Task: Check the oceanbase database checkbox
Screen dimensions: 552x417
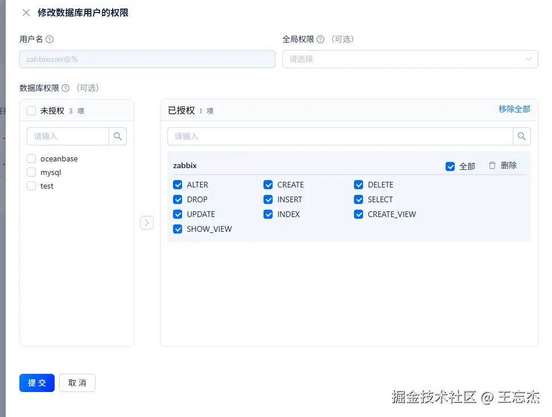Action: click(x=31, y=159)
